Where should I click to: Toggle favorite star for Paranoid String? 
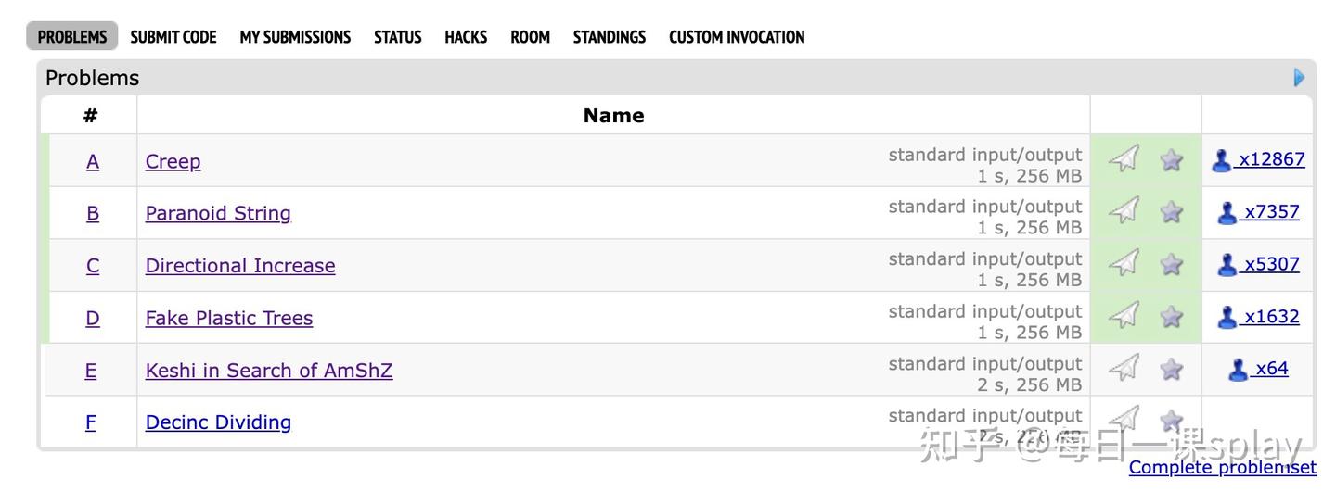[1172, 212]
